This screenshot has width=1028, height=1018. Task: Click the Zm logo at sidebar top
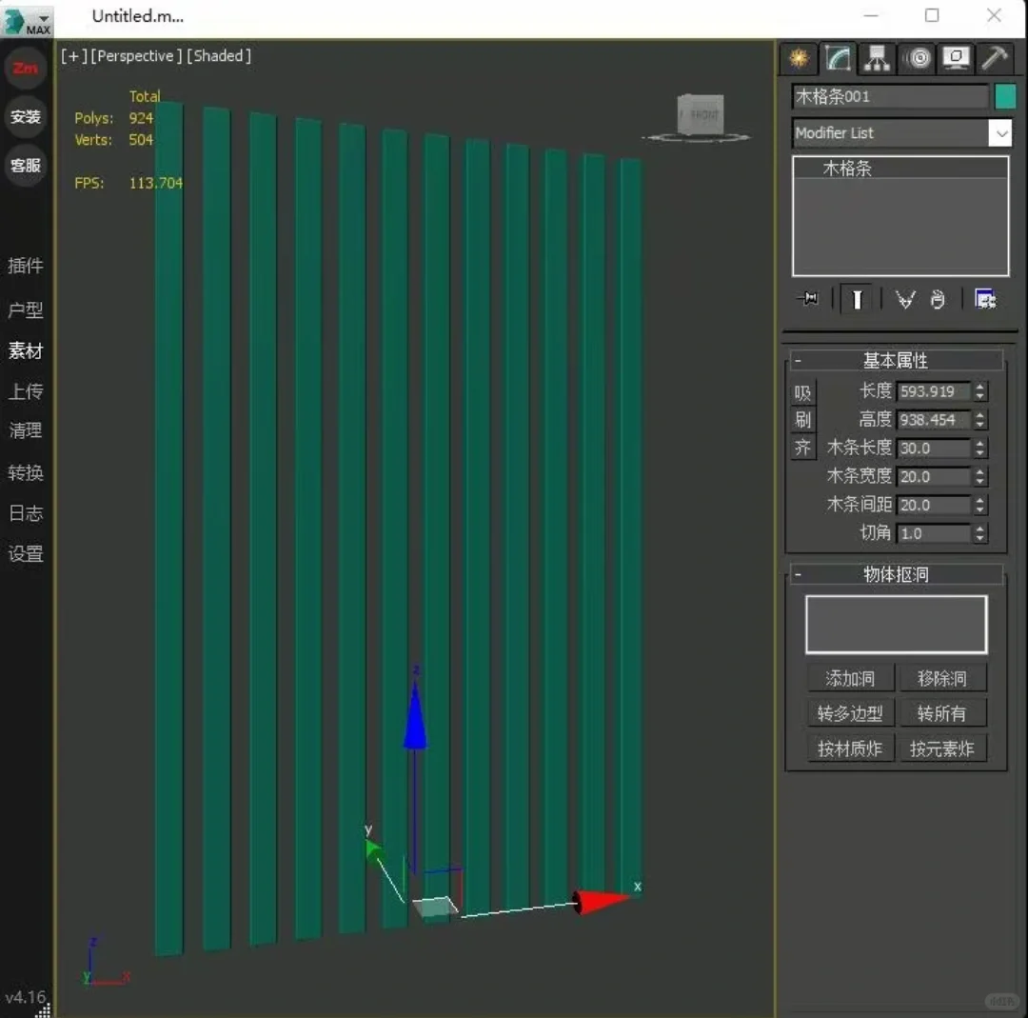tap(25, 68)
